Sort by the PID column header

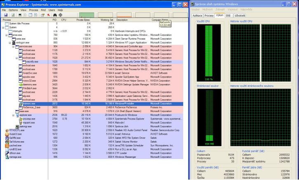(x=54, y=20)
